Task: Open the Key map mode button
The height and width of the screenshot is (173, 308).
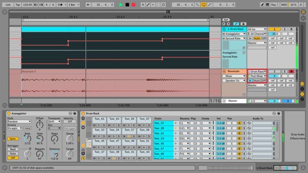Action: click(x=274, y=5)
